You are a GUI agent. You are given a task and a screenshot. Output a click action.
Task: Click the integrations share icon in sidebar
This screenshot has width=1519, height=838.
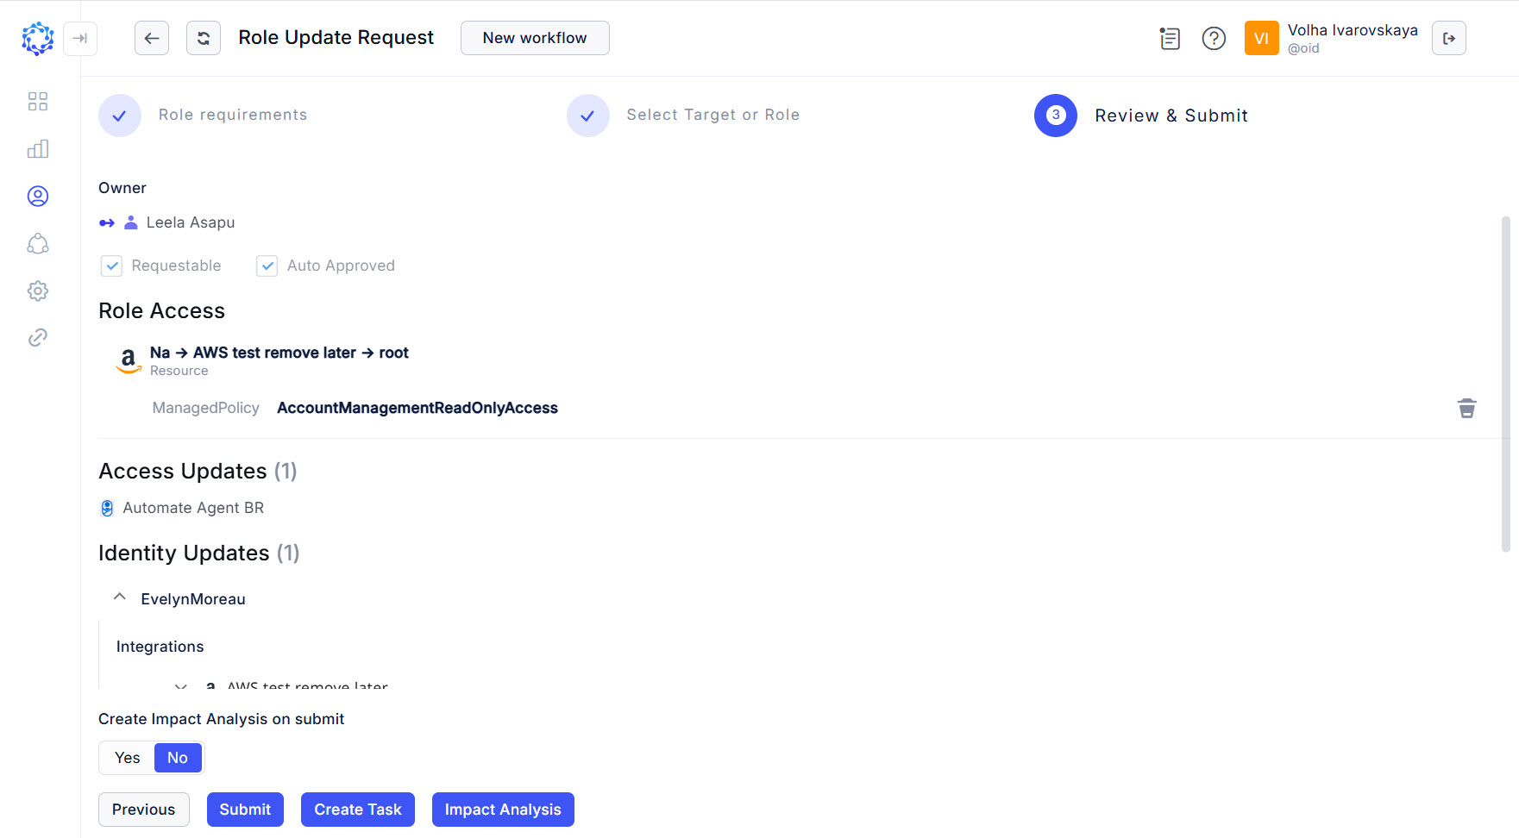click(38, 244)
